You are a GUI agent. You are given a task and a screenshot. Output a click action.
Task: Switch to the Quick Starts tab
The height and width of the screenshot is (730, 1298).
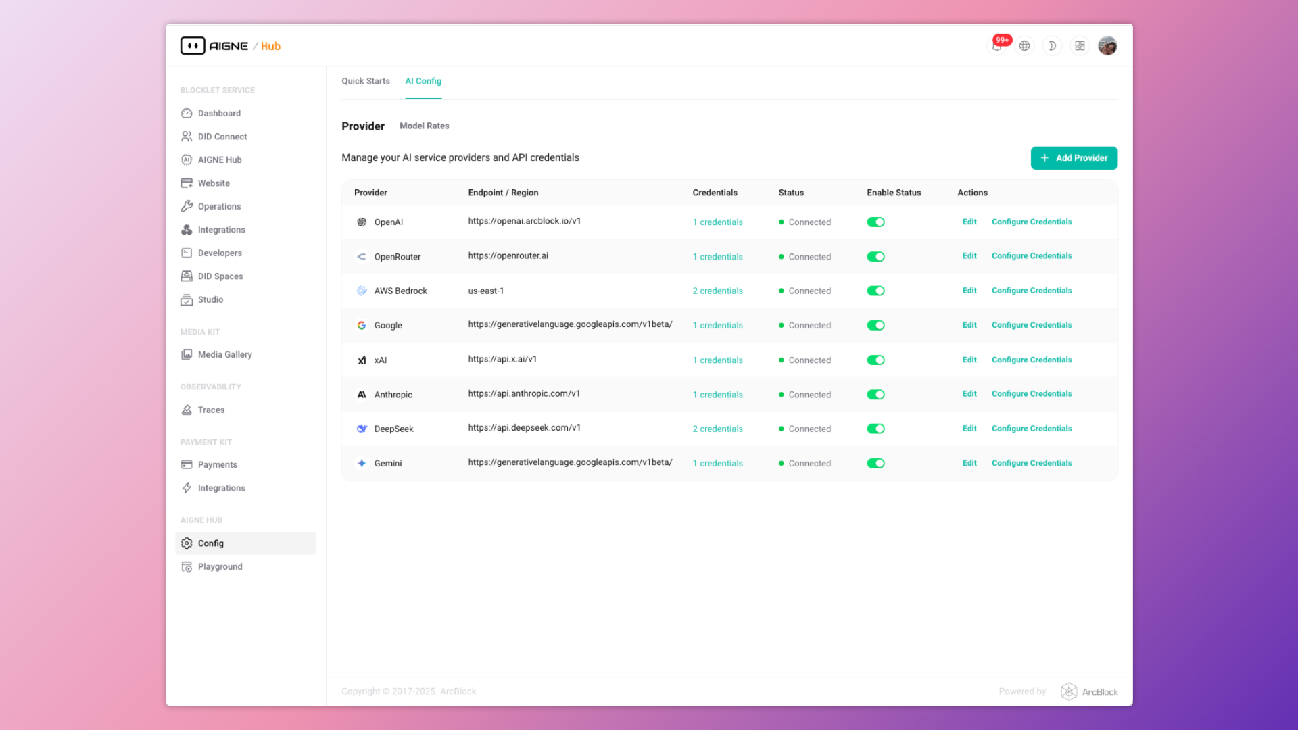365,81
